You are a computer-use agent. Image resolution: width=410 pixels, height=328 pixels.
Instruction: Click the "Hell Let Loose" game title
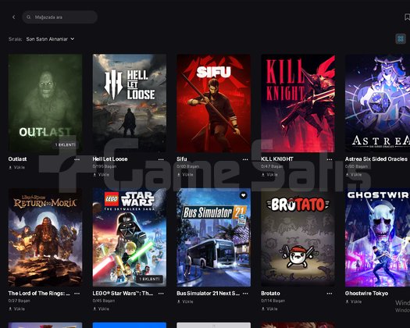coord(110,159)
